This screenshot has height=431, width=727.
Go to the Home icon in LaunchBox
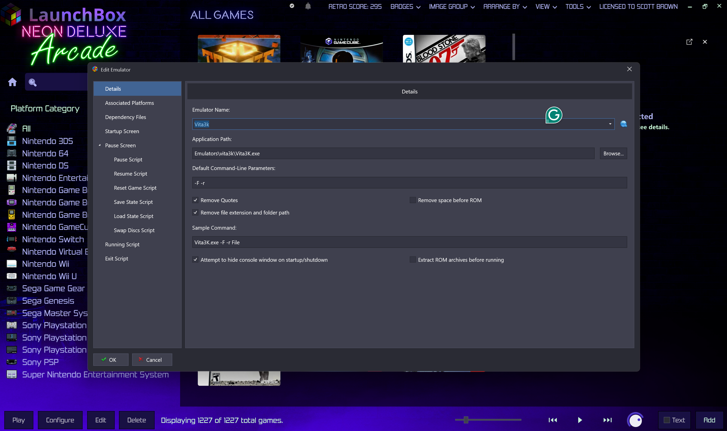point(12,82)
